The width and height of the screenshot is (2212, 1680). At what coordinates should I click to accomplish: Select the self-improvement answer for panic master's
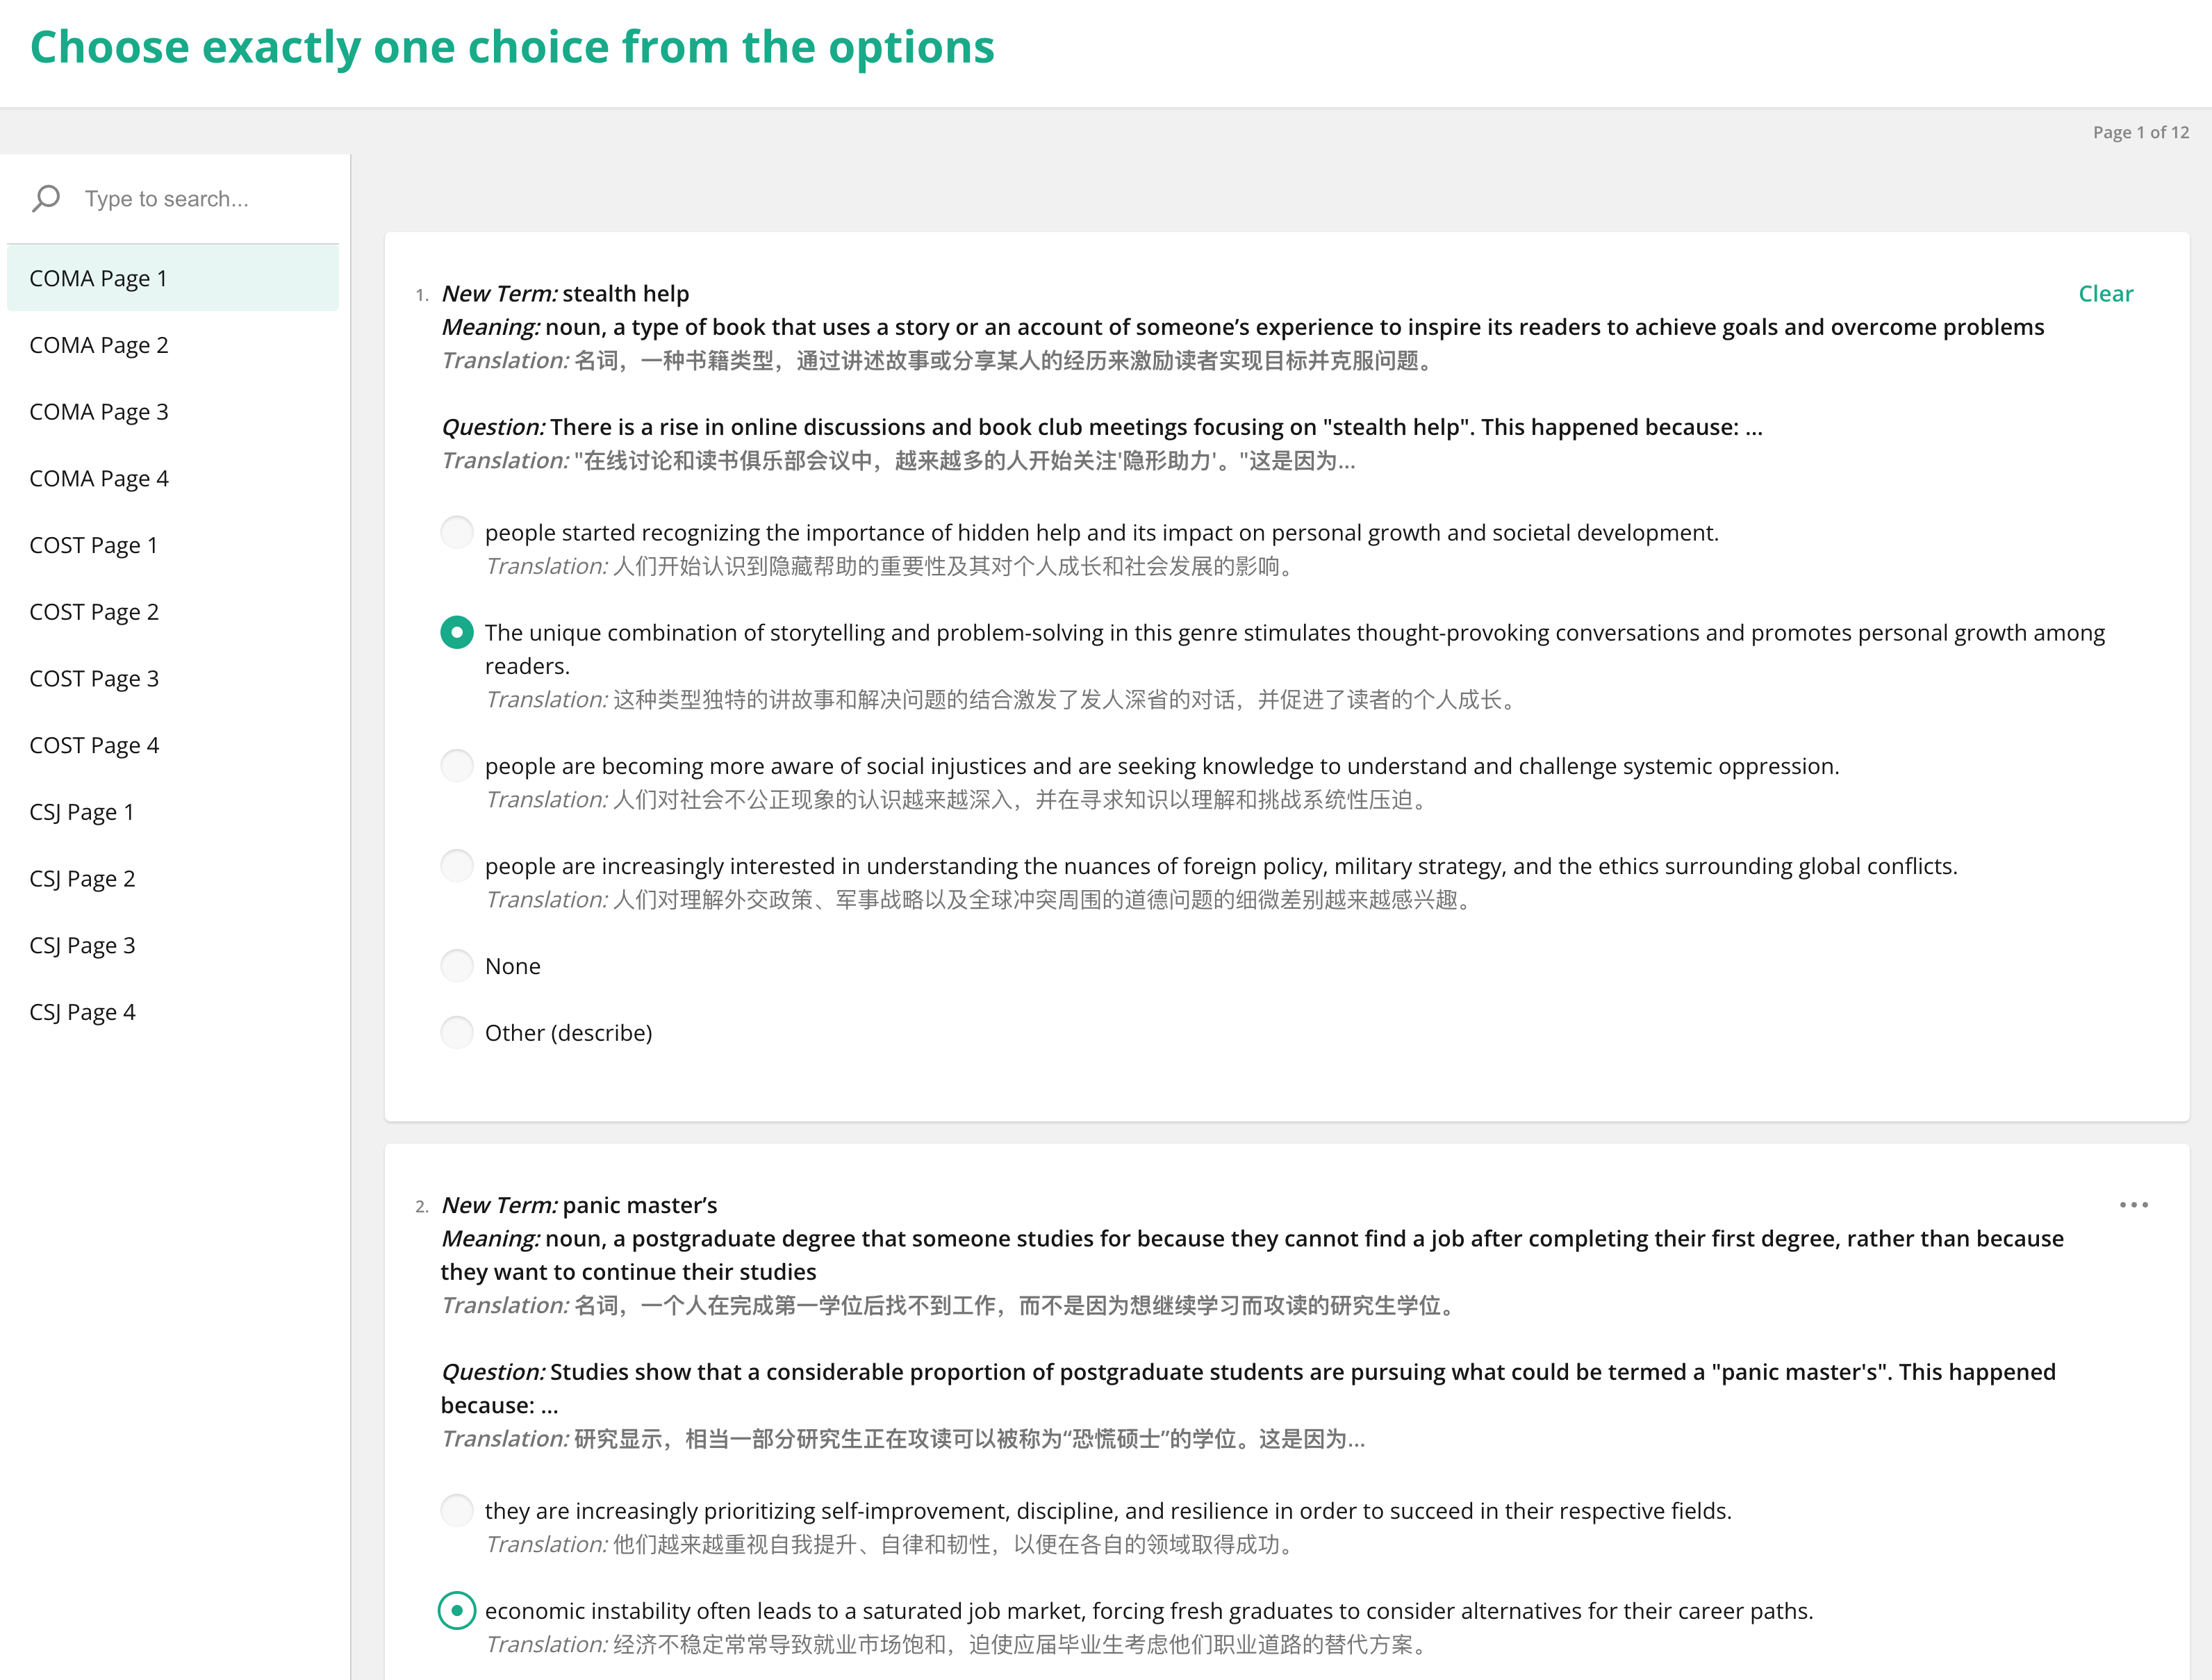(x=457, y=1510)
